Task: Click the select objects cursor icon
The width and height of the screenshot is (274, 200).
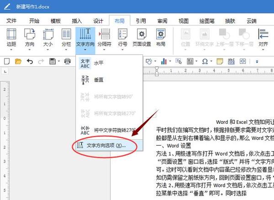Action: [x=179, y=62]
